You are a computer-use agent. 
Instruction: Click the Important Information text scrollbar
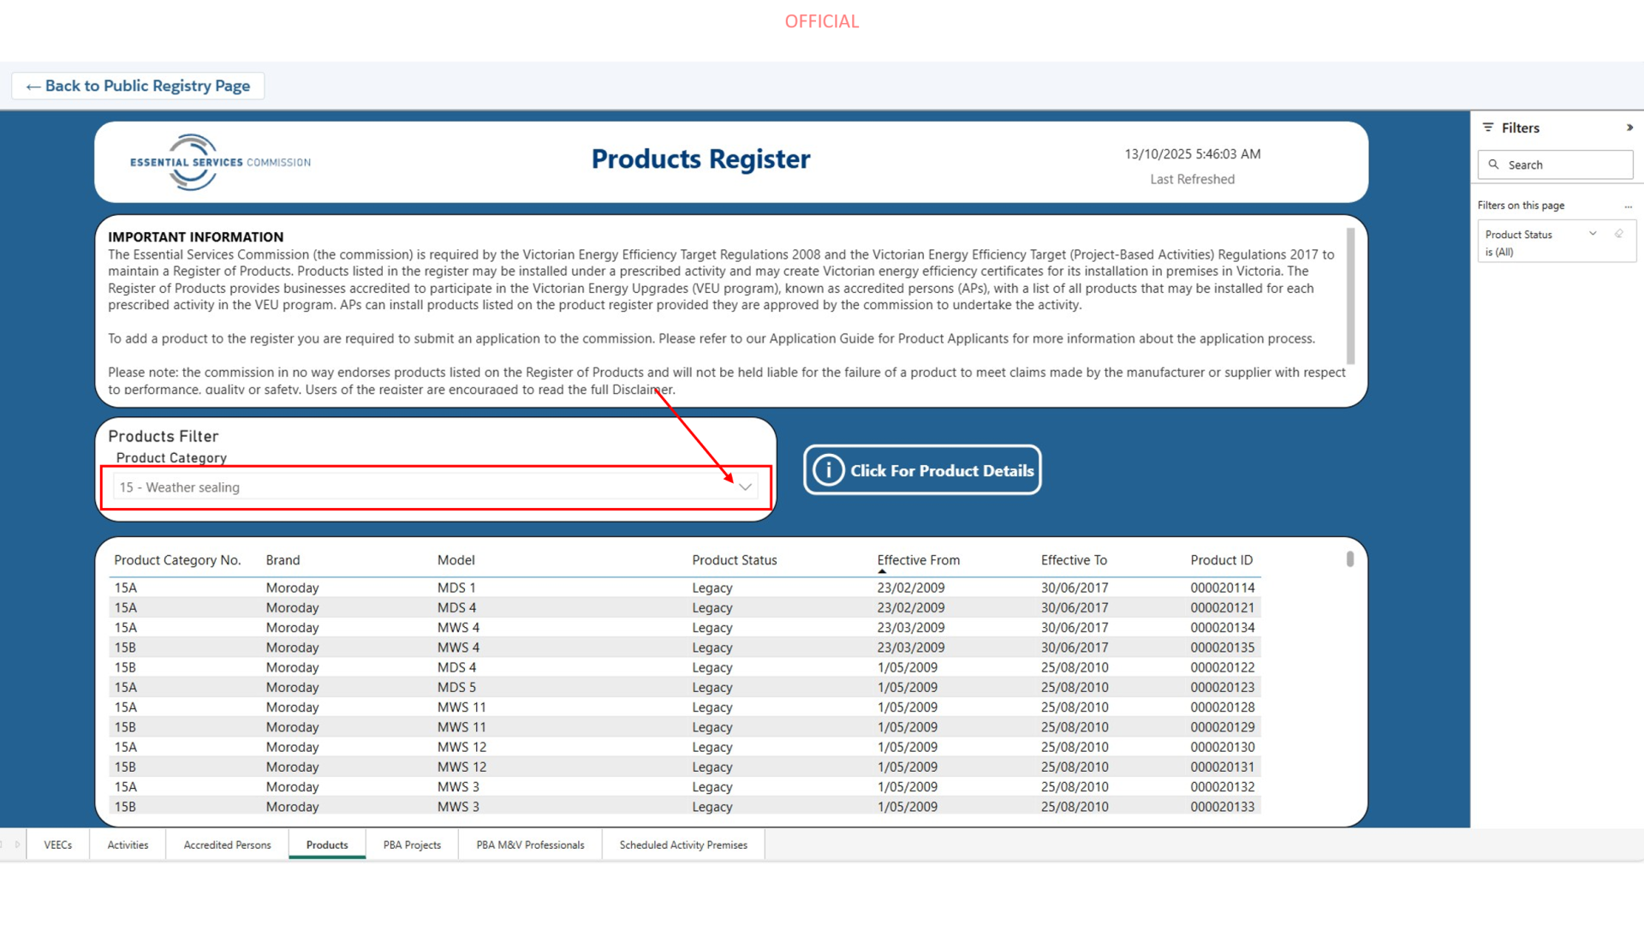(x=1350, y=295)
